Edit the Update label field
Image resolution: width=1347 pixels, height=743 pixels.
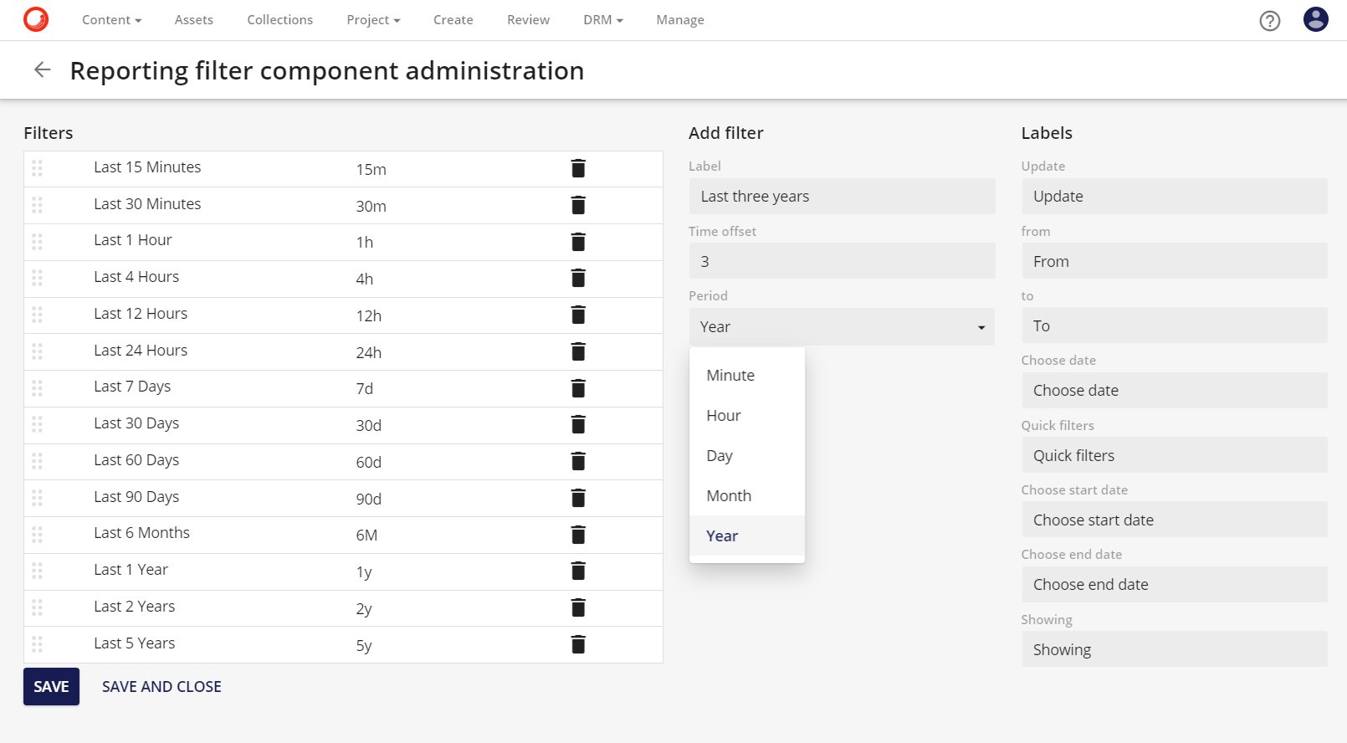click(1175, 197)
